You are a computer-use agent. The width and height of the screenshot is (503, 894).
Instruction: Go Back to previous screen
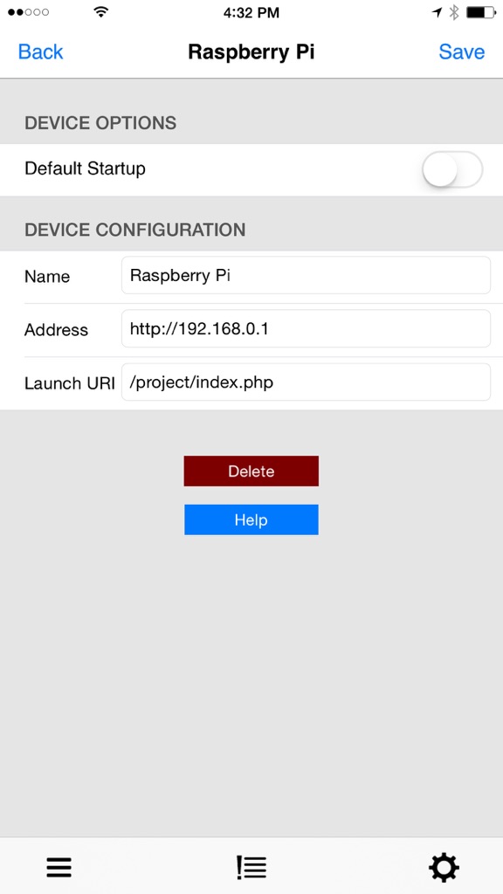coord(40,52)
